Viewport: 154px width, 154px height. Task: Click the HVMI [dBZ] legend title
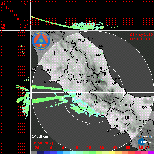(43, 143)
